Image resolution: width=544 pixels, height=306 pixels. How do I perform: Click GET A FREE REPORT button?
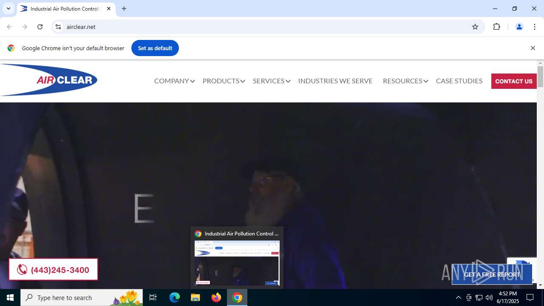pos(492,275)
